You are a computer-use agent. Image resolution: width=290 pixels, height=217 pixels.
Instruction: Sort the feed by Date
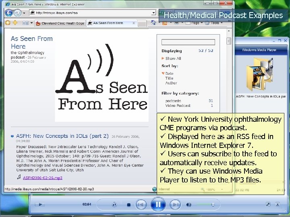click(169, 74)
